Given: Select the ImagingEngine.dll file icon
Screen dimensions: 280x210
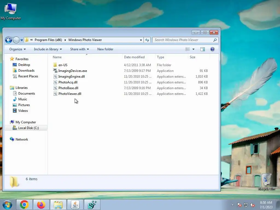Looking at the screenshot, I should tap(55, 77).
